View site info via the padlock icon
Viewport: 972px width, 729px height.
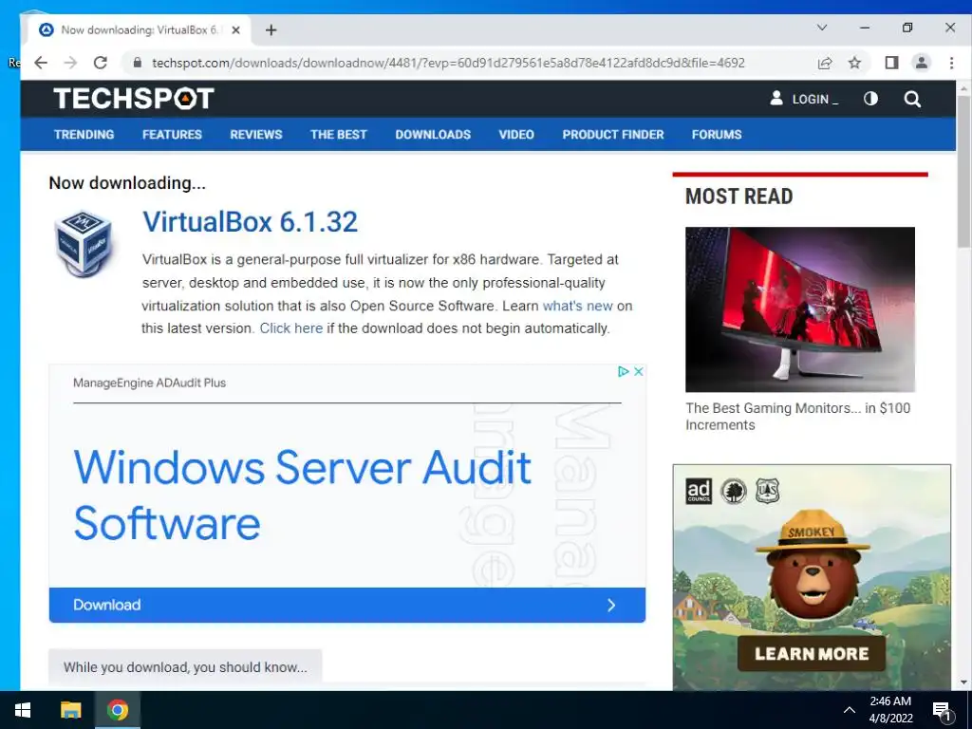[138, 63]
